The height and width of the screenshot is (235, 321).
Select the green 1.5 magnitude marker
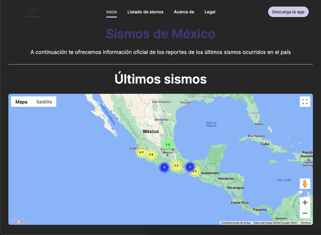point(168,145)
